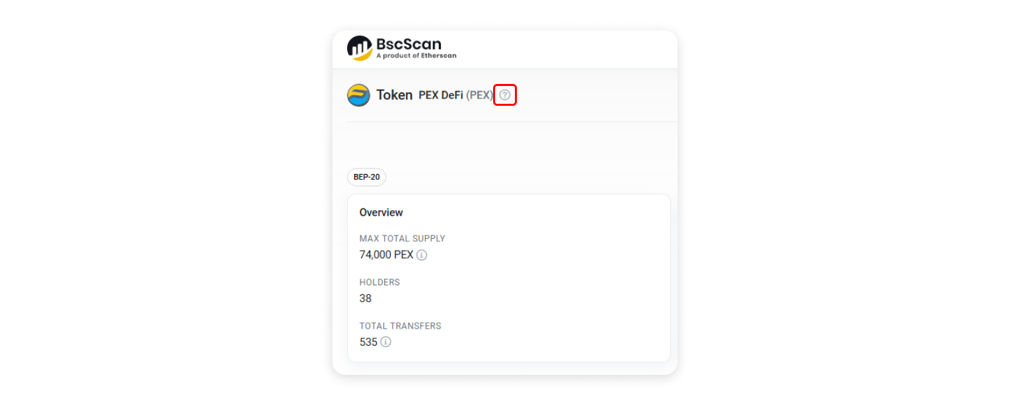Select the BEP-20 badge

tap(367, 177)
